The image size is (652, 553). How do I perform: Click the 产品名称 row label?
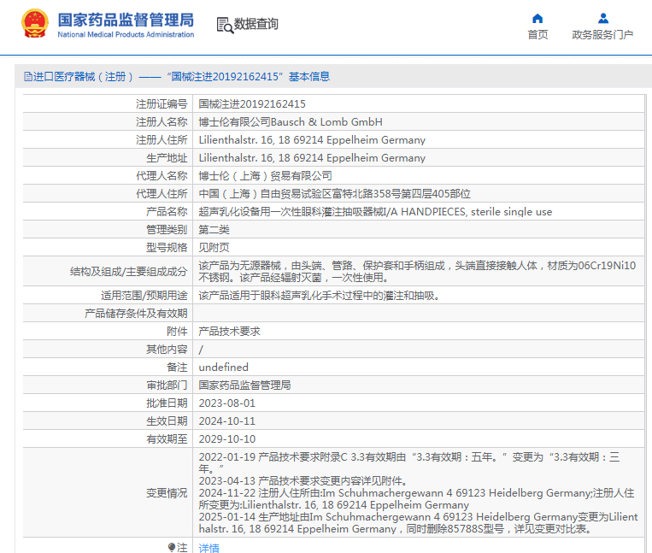[x=167, y=212]
